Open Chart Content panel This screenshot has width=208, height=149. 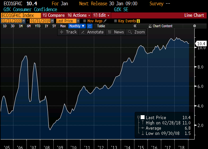(x=160, y=26)
